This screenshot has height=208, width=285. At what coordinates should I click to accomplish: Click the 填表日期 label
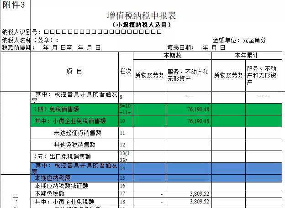[x=180, y=48]
